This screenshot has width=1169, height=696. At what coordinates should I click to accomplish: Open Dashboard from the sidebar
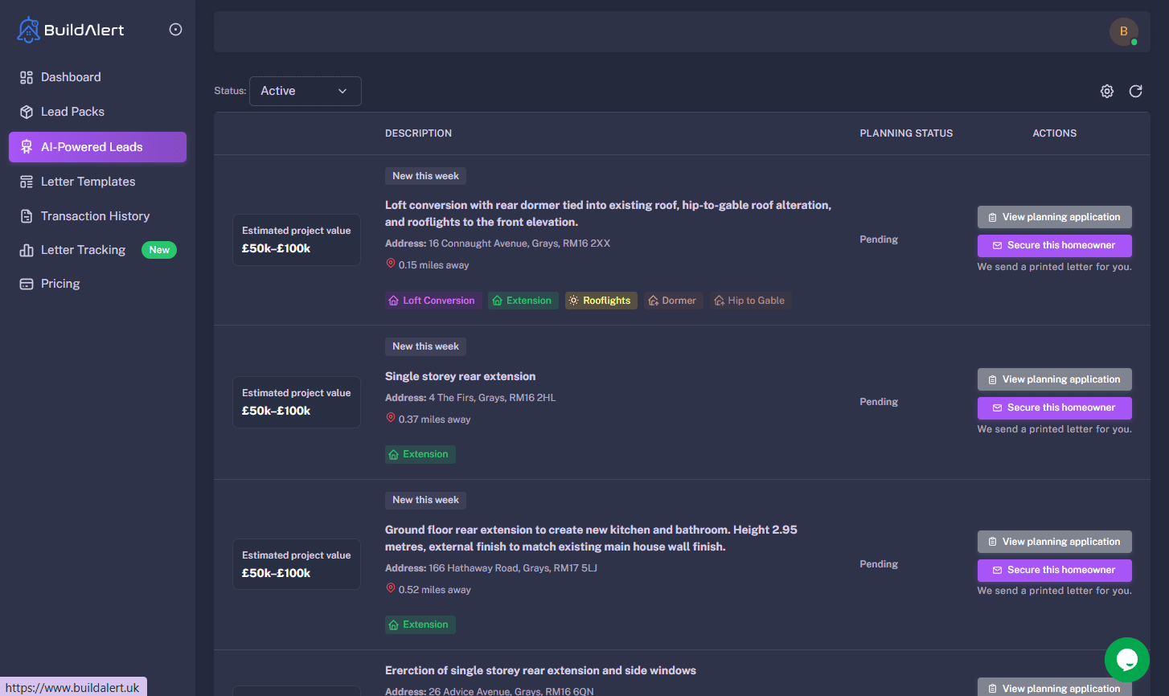tap(71, 77)
